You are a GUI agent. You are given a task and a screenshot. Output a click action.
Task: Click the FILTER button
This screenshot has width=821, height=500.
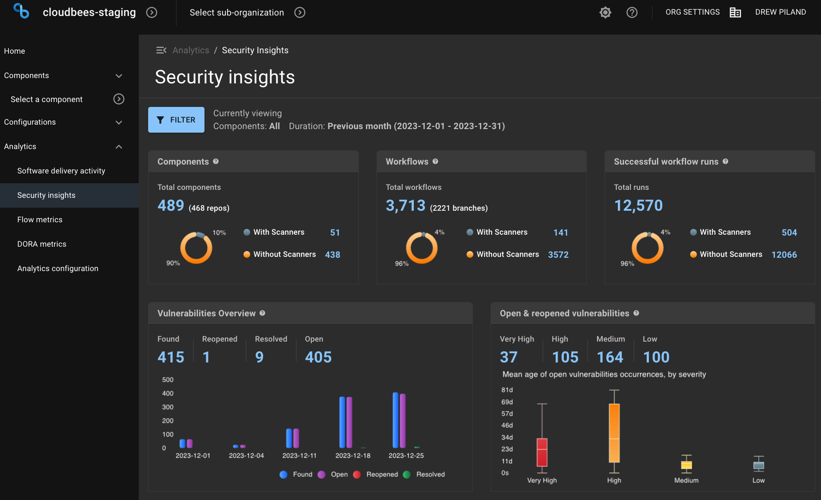[x=176, y=120]
